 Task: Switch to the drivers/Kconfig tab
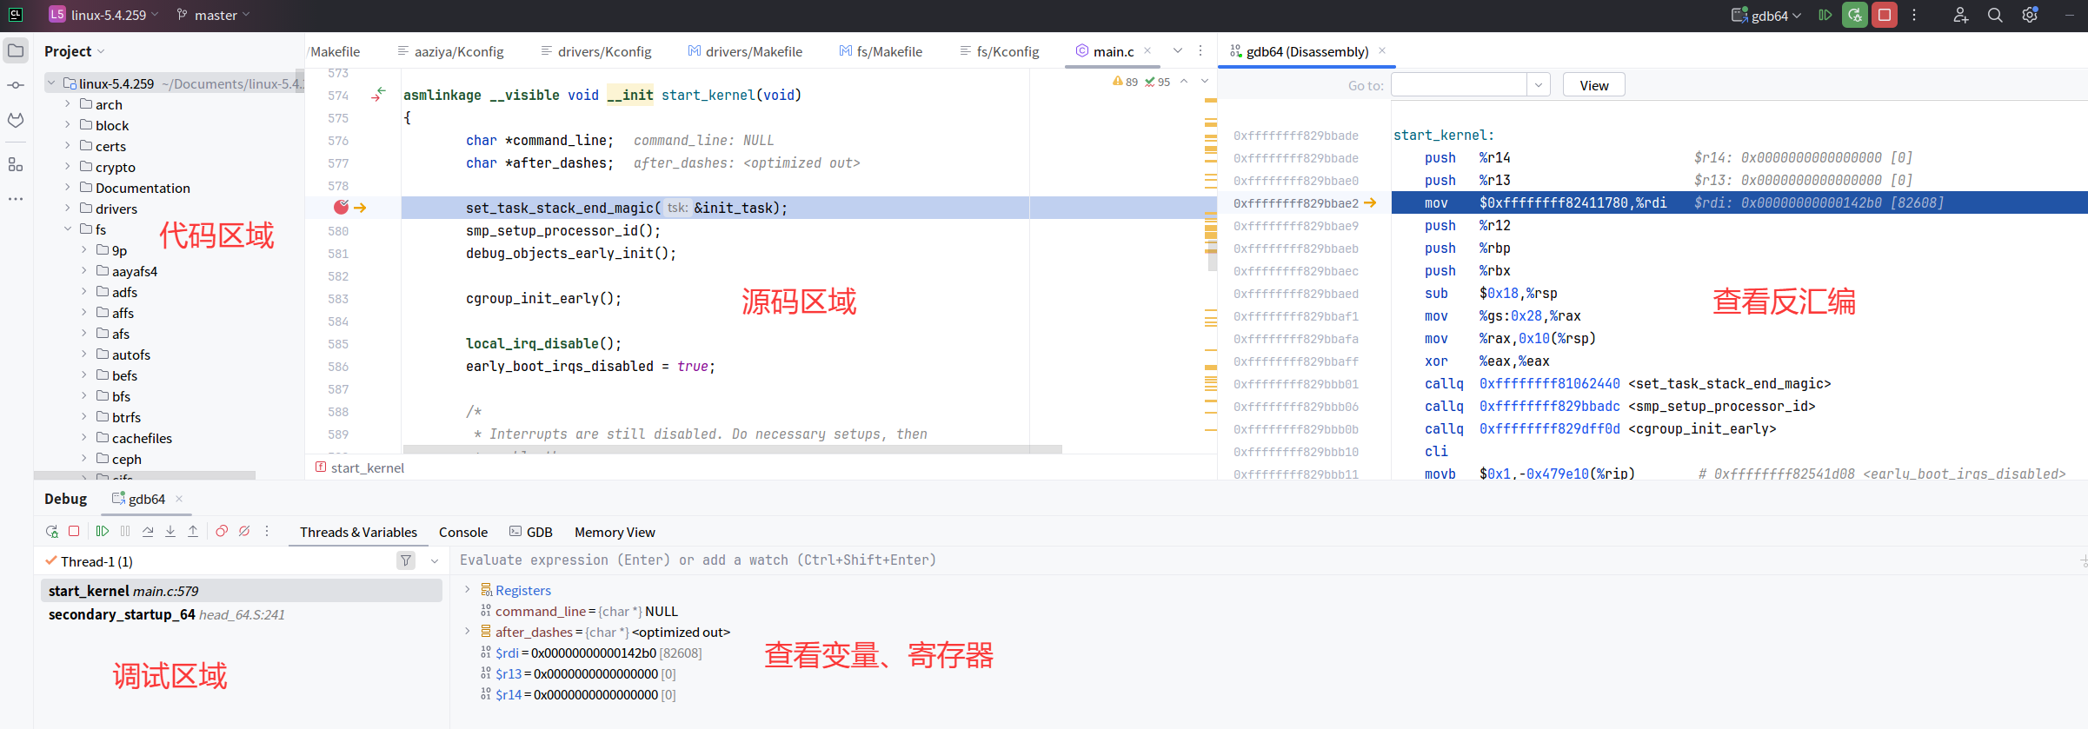[x=596, y=51]
